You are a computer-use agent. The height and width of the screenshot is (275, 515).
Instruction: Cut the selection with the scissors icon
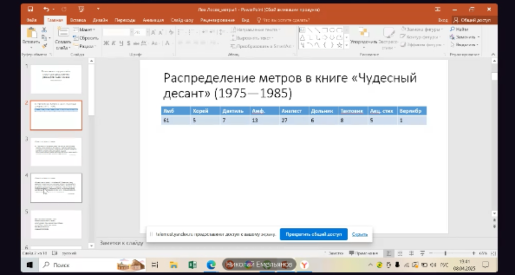click(44, 29)
